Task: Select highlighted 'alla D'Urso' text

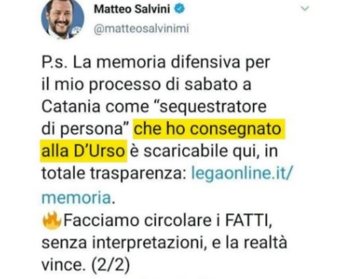Action: tap(83, 151)
